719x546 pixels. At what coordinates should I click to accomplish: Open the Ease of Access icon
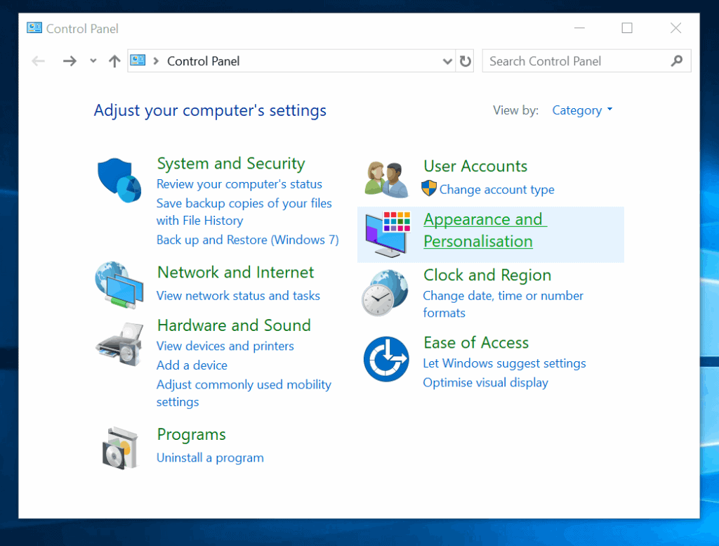[x=385, y=359]
